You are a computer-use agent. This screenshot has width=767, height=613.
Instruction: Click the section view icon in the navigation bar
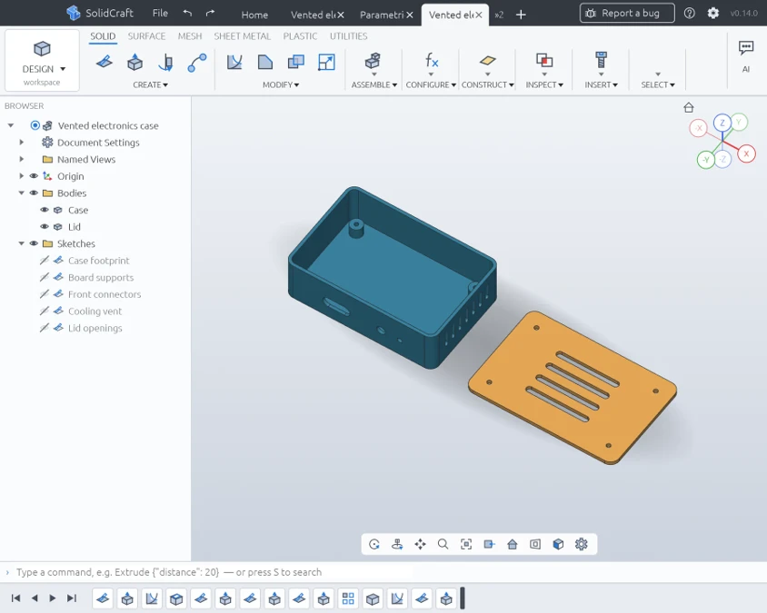click(489, 544)
